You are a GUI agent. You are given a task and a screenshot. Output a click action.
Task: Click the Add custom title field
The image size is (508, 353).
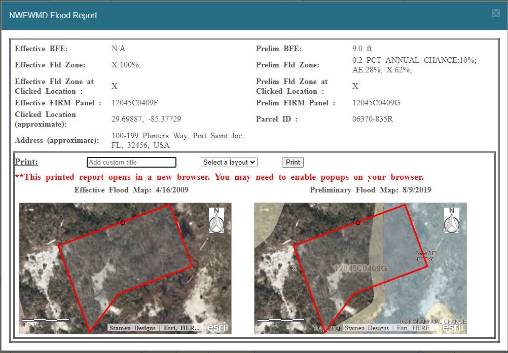point(131,163)
